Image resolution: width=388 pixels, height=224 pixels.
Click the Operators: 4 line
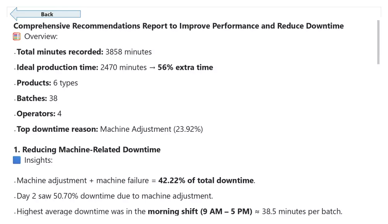(39, 114)
